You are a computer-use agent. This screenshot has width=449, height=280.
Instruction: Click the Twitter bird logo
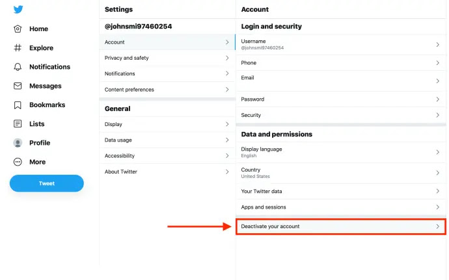tap(18, 10)
